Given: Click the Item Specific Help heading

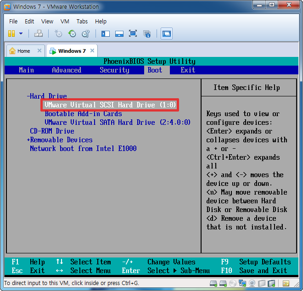Looking at the screenshot, I should 247,88.
